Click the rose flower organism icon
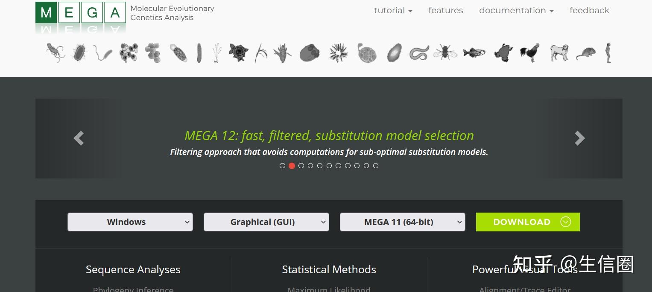Image resolution: width=652 pixels, height=292 pixels. click(237, 53)
